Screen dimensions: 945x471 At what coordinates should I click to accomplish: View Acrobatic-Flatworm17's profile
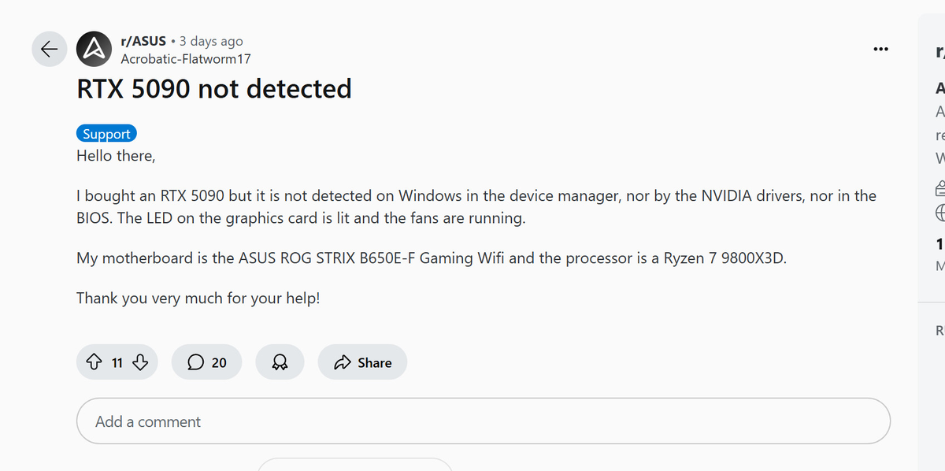185,58
